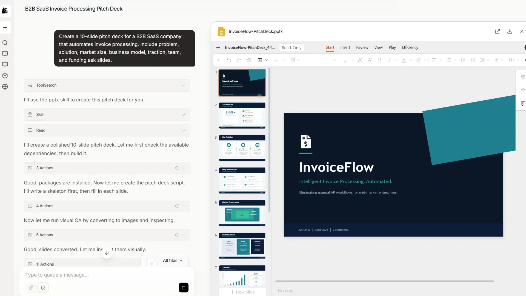Switch to the Insert tab
526x296 pixels.
tap(345, 47)
